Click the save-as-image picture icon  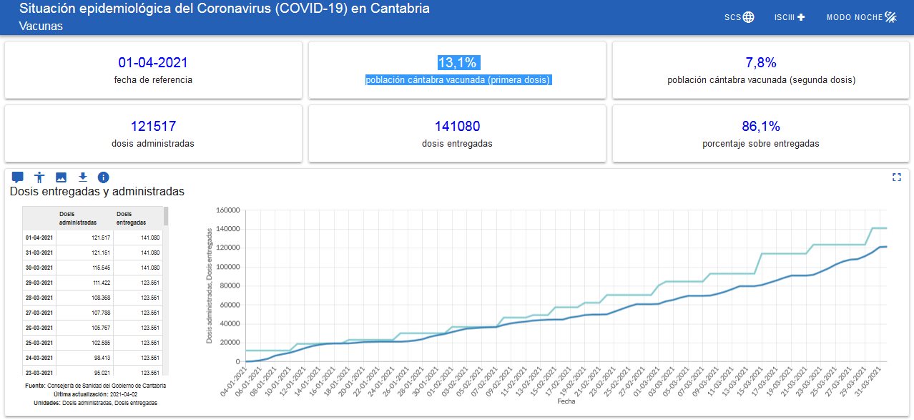click(x=61, y=177)
